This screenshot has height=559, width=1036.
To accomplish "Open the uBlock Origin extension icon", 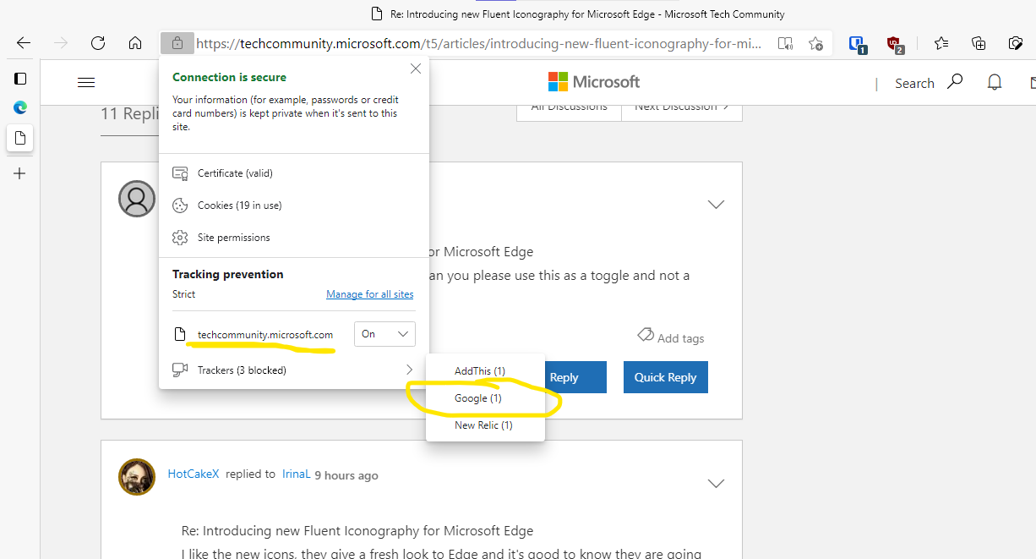I will (x=894, y=44).
